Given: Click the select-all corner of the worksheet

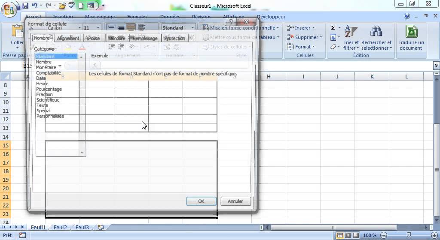Looking at the screenshot, I should 6,76.
